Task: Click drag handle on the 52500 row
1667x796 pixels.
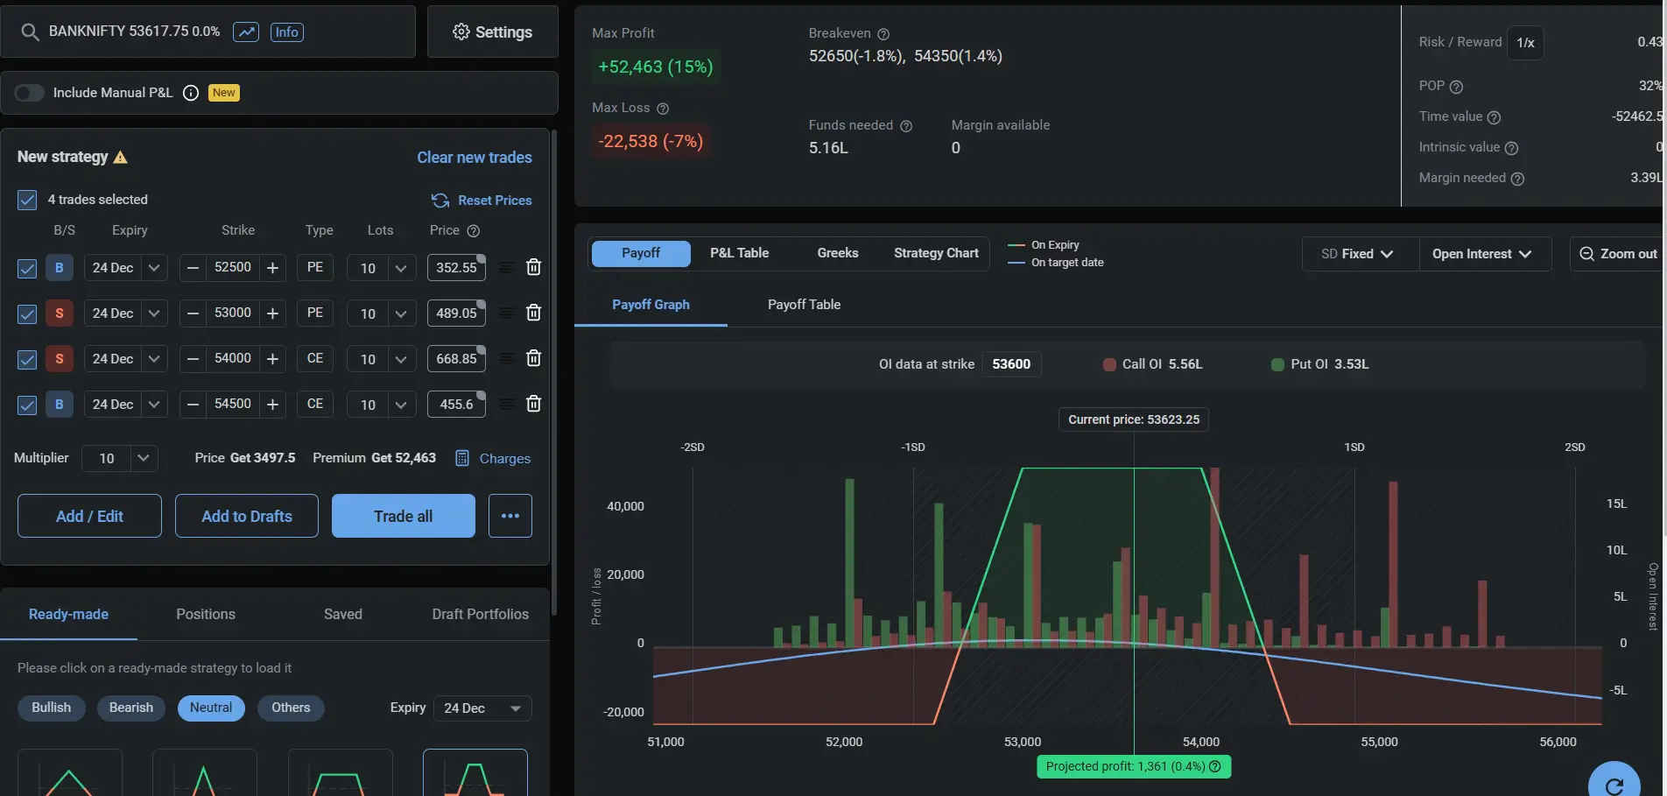Action: click(506, 268)
